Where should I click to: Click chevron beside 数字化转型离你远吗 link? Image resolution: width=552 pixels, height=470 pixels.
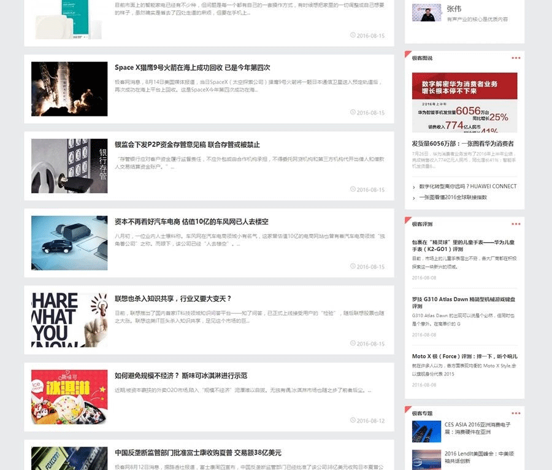[x=413, y=187]
